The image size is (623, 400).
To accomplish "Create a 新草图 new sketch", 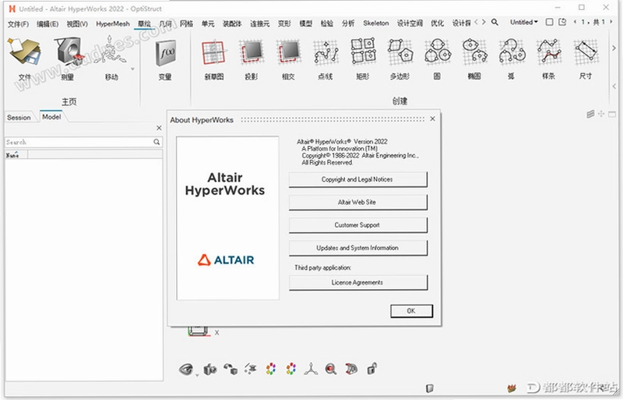I will (213, 59).
